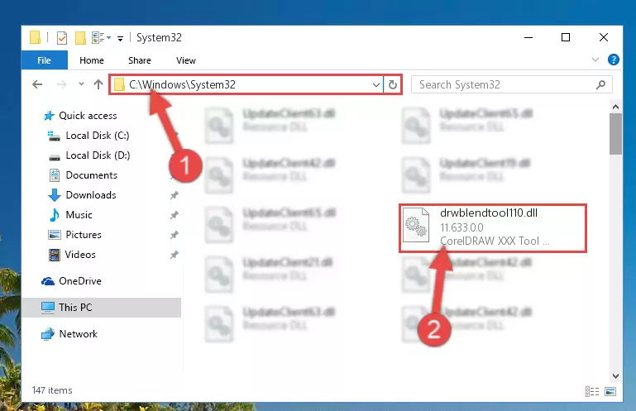Click the Properties quick access toolbar icon
This screenshot has width=636, height=411.
62,38
